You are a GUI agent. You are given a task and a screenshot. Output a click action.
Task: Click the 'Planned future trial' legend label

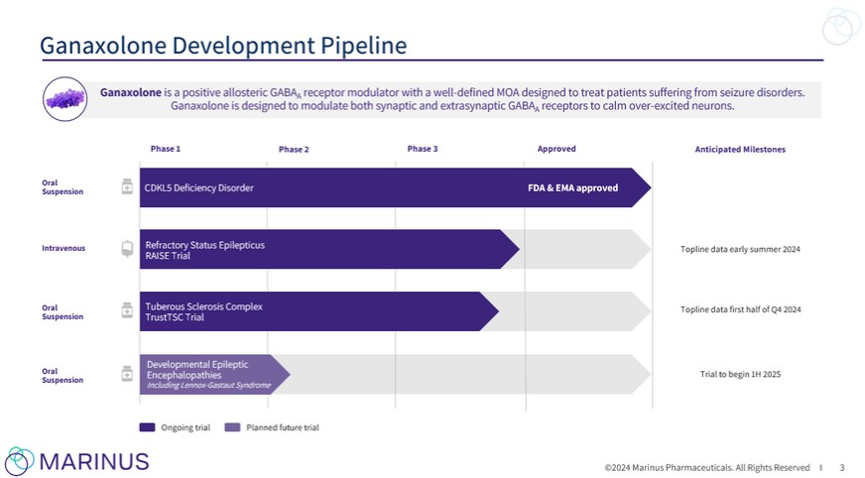283,427
